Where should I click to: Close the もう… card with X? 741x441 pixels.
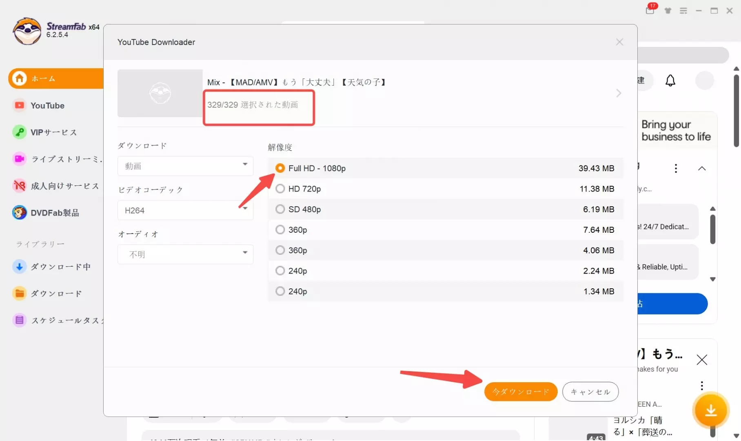[x=702, y=360]
